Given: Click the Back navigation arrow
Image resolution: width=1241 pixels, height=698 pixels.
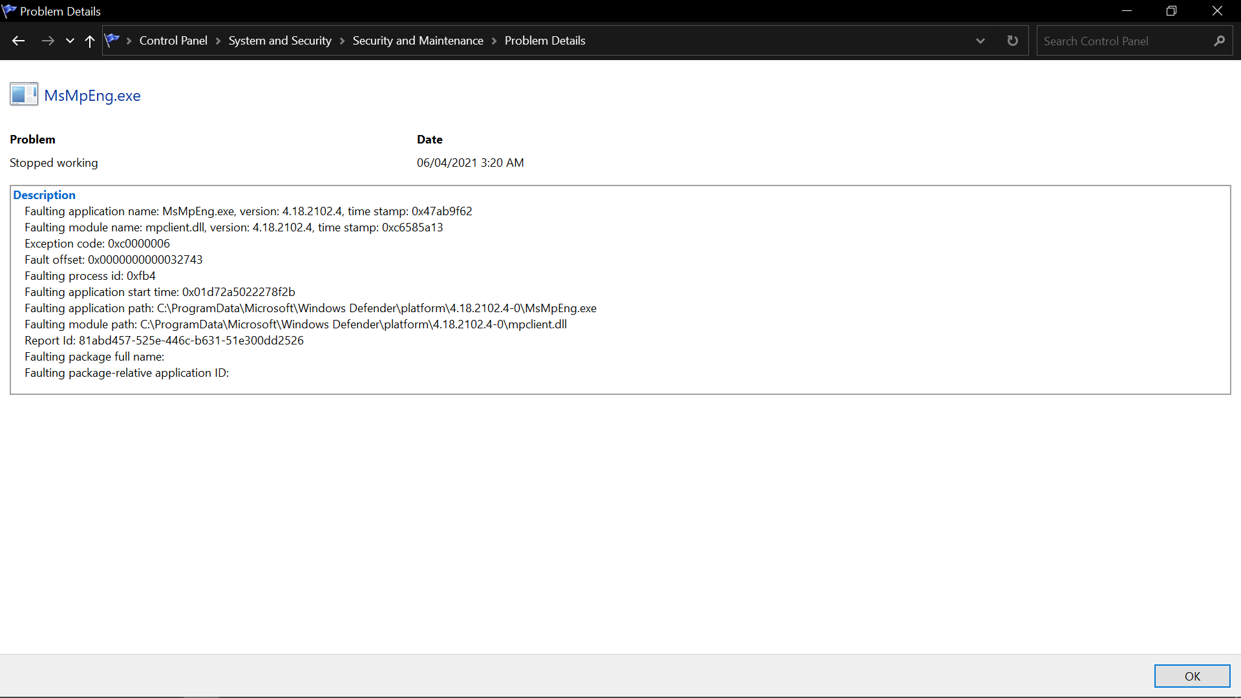Looking at the screenshot, I should (18, 41).
